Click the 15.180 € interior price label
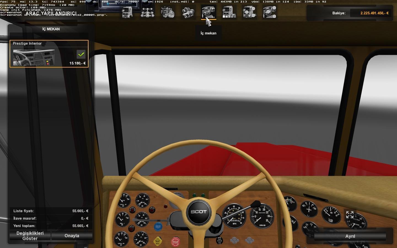The height and width of the screenshot is (248, 397). tap(77, 63)
